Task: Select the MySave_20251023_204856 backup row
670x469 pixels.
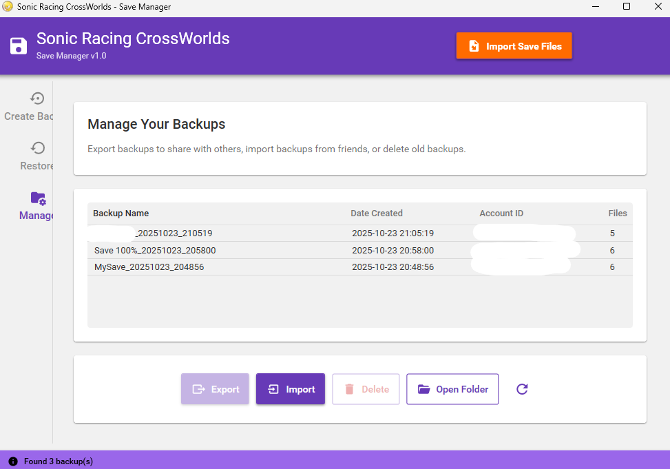Action: [x=275, y=267]
